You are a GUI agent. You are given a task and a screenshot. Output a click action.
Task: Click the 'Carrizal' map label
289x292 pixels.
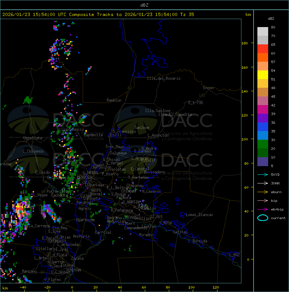coord(103,232)
